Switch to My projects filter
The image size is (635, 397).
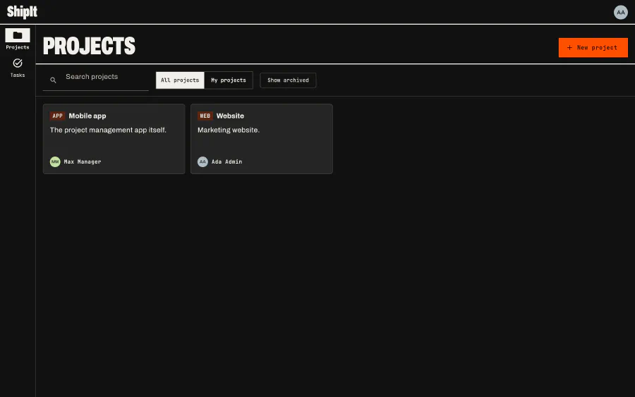[x=229, y=80]
